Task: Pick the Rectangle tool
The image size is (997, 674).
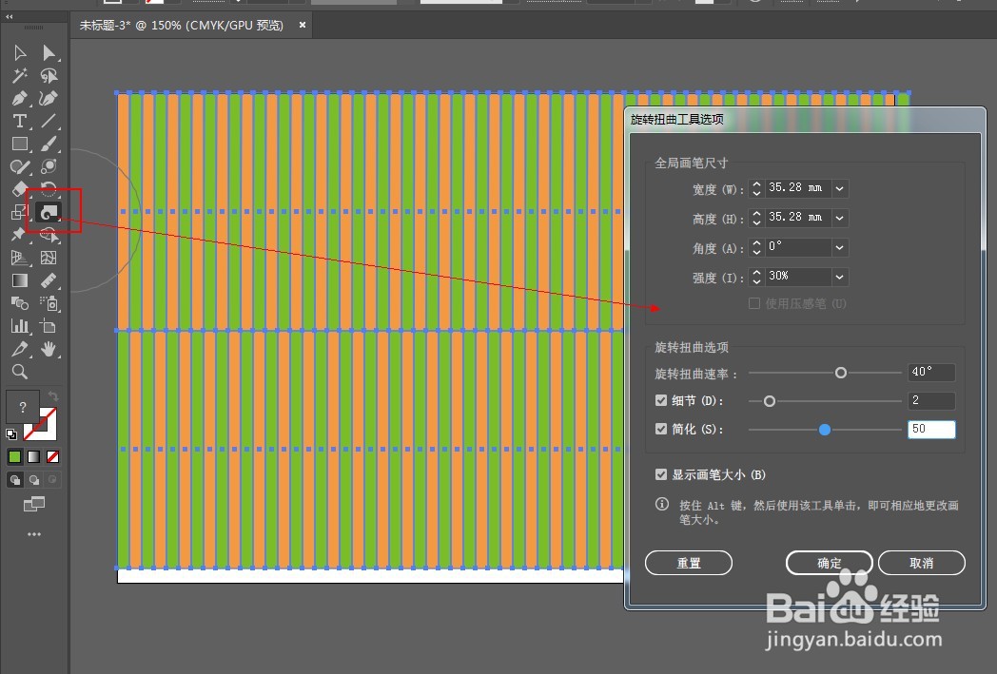Action: click(x=20, y=144)
